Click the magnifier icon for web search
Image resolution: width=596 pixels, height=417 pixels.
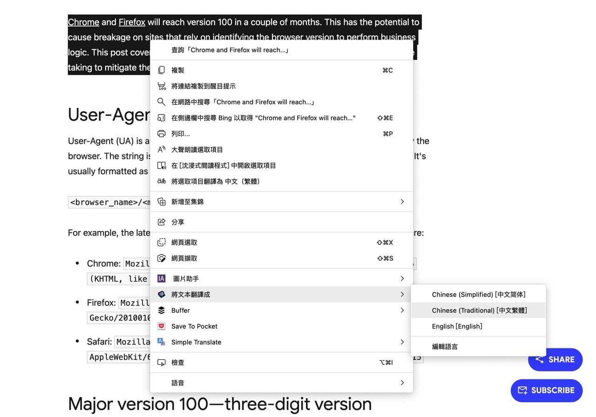pos(162,102)
